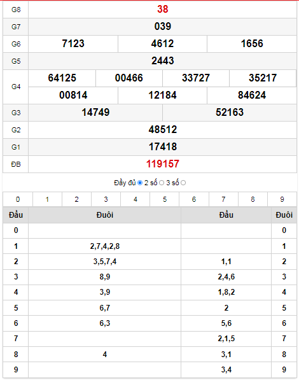This screenshot has width=299, height=380.
Task: Select the "Đầy đủ" radio button
Action: click(x=140, y=183)
